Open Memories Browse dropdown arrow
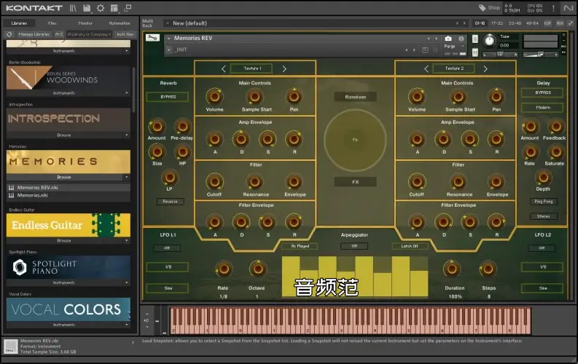 pos(126,178)
